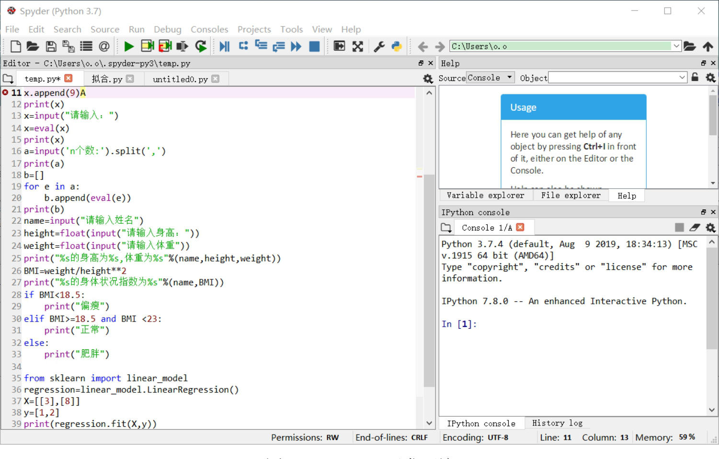Screen dimensions: 719x459
Task: Click the Python path manager icon
Action: (x=396, y=46)
